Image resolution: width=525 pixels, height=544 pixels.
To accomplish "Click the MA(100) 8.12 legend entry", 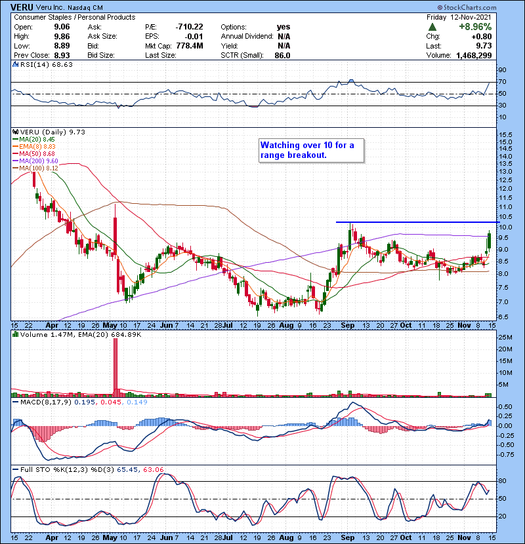I will tap(35, 168).
